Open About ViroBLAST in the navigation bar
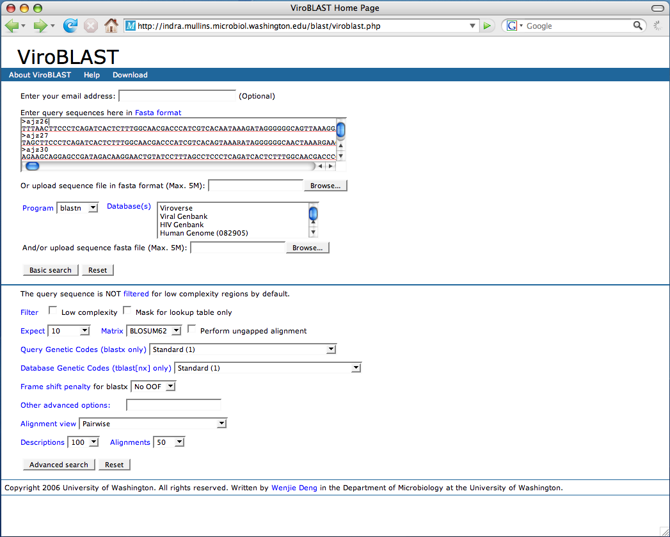The width and height of the screenshot is (670, 537). 40,75
